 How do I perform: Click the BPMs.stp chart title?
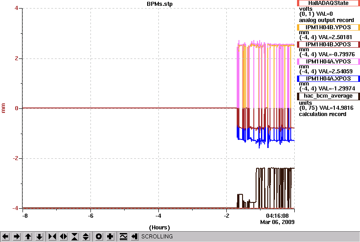[x=160, y=4]
